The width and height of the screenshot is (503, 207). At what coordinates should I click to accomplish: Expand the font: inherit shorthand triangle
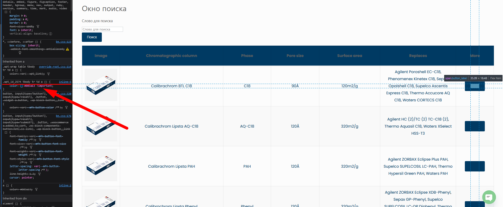coord(19,30)
